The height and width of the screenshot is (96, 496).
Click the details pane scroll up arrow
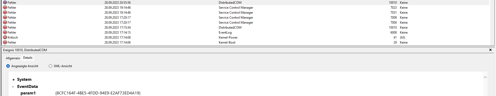tap(485, 77)
